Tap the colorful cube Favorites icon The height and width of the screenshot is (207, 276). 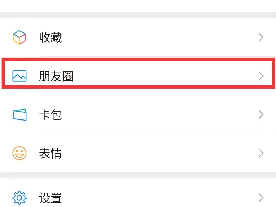(x=19, y=37)
